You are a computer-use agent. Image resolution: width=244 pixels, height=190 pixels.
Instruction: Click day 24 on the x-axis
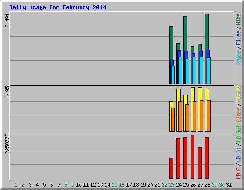[x=179, y=185]
